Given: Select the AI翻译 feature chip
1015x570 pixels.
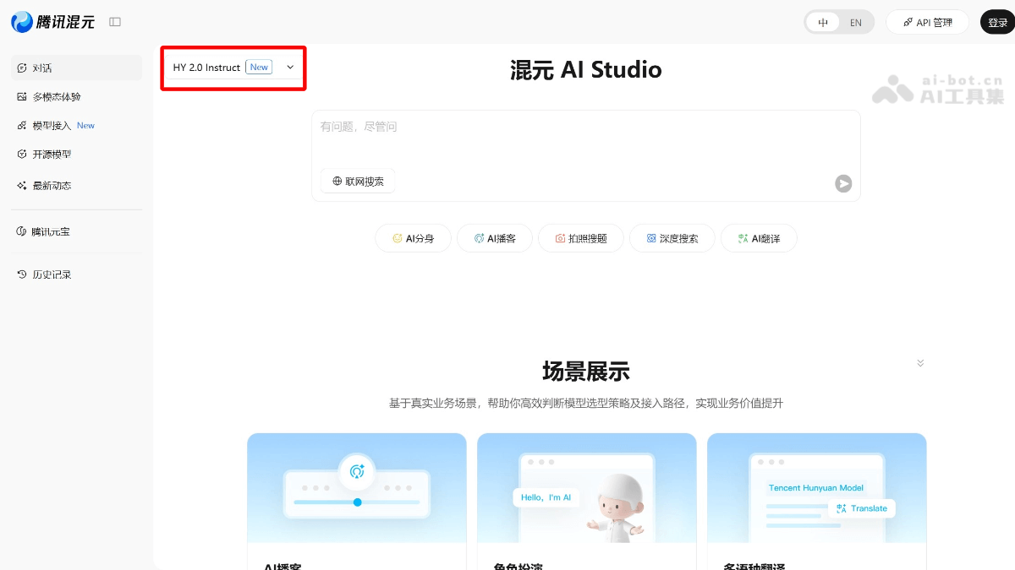Looking at the screenshot, I should (x=759, y=238).
